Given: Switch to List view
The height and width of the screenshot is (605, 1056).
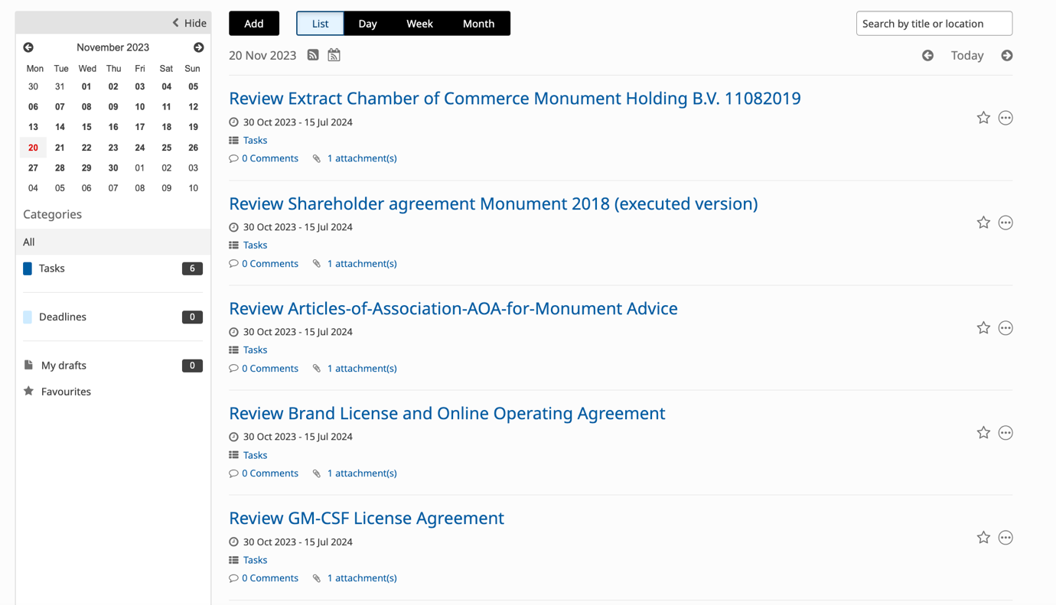Looking at the screenshot, I should point(320,24).
